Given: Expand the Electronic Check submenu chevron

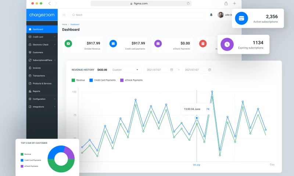Looking at the screenshot, I should tap(55, 44).
